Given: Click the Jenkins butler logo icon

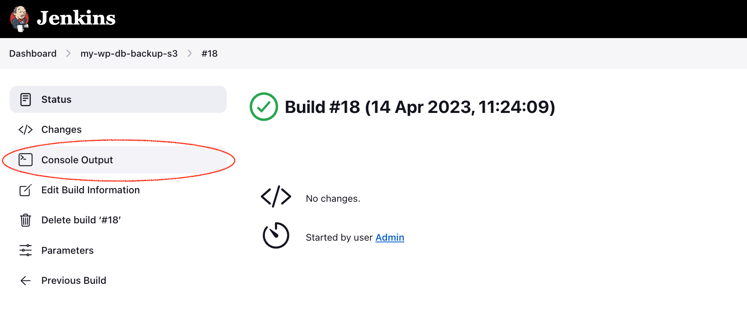Looking at the screenshot, I should tap(19, 19).
